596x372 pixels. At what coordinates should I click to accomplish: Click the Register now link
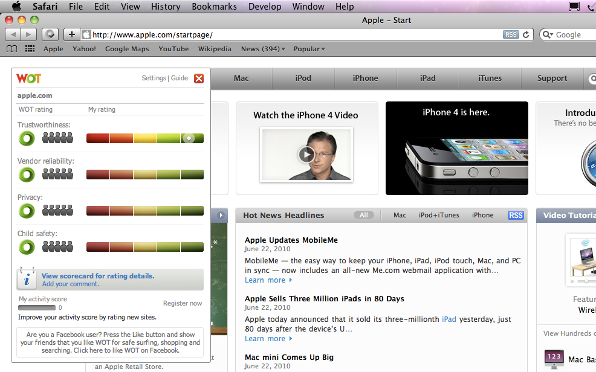coord(183,303)
